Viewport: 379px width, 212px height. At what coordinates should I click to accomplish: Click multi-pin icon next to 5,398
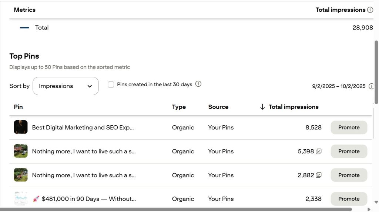(319, 151)
